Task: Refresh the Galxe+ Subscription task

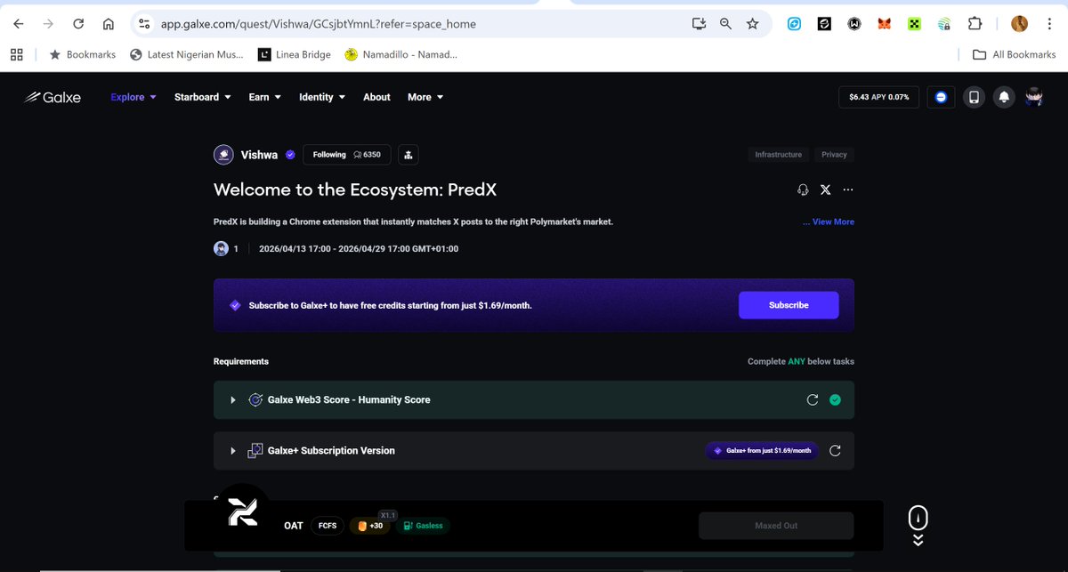Action: tap(835, 451)
